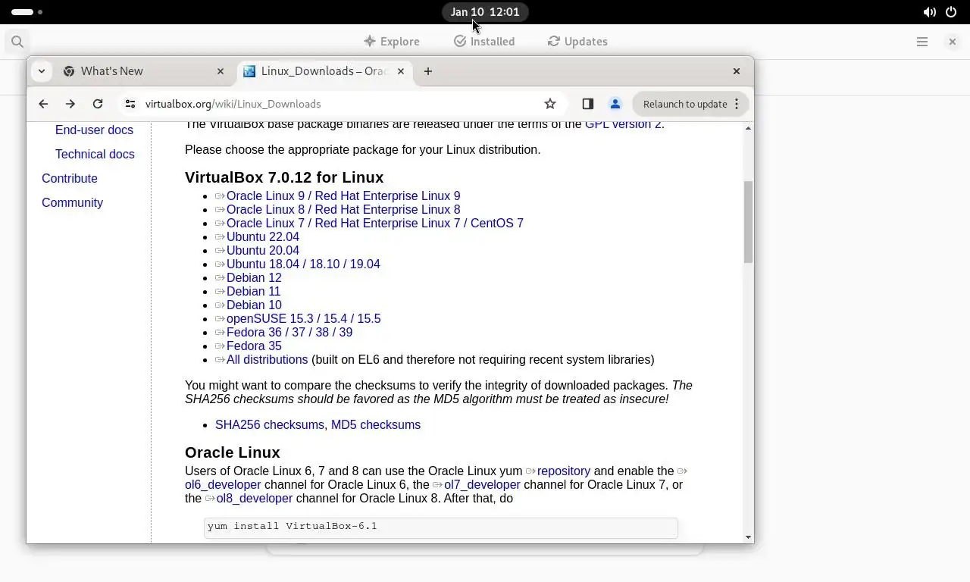Open site information icon in address bar

pyautogui.click(x=130, y=104)
